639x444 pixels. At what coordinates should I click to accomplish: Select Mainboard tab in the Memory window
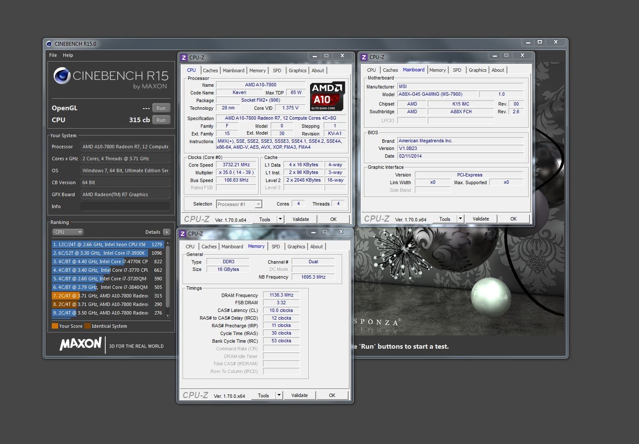[232, 247]
